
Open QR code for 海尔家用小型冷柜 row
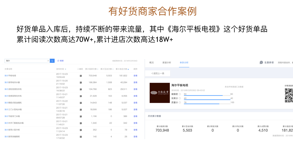pos(81,130)
